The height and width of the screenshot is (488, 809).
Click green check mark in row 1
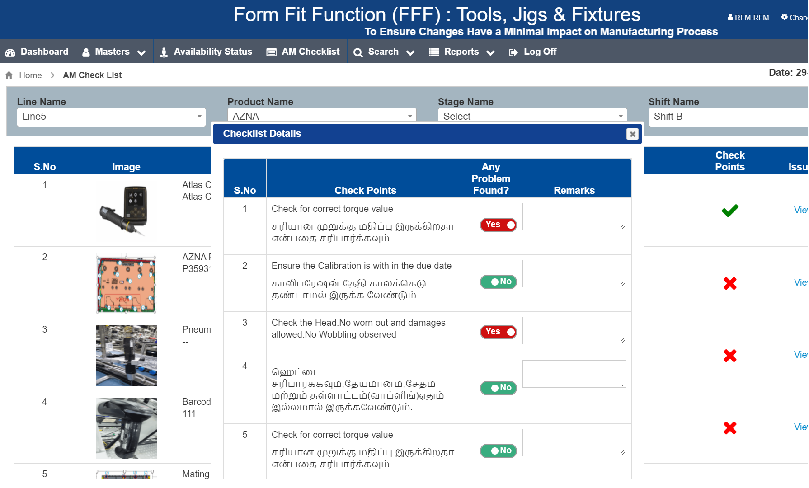[730, 211]
